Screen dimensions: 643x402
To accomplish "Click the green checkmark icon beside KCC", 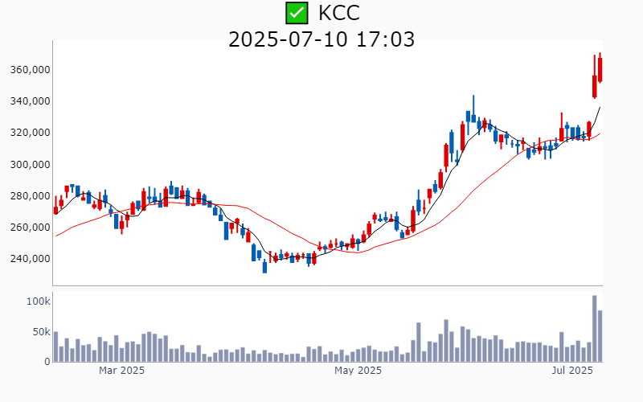I will [x=297, y=13].
